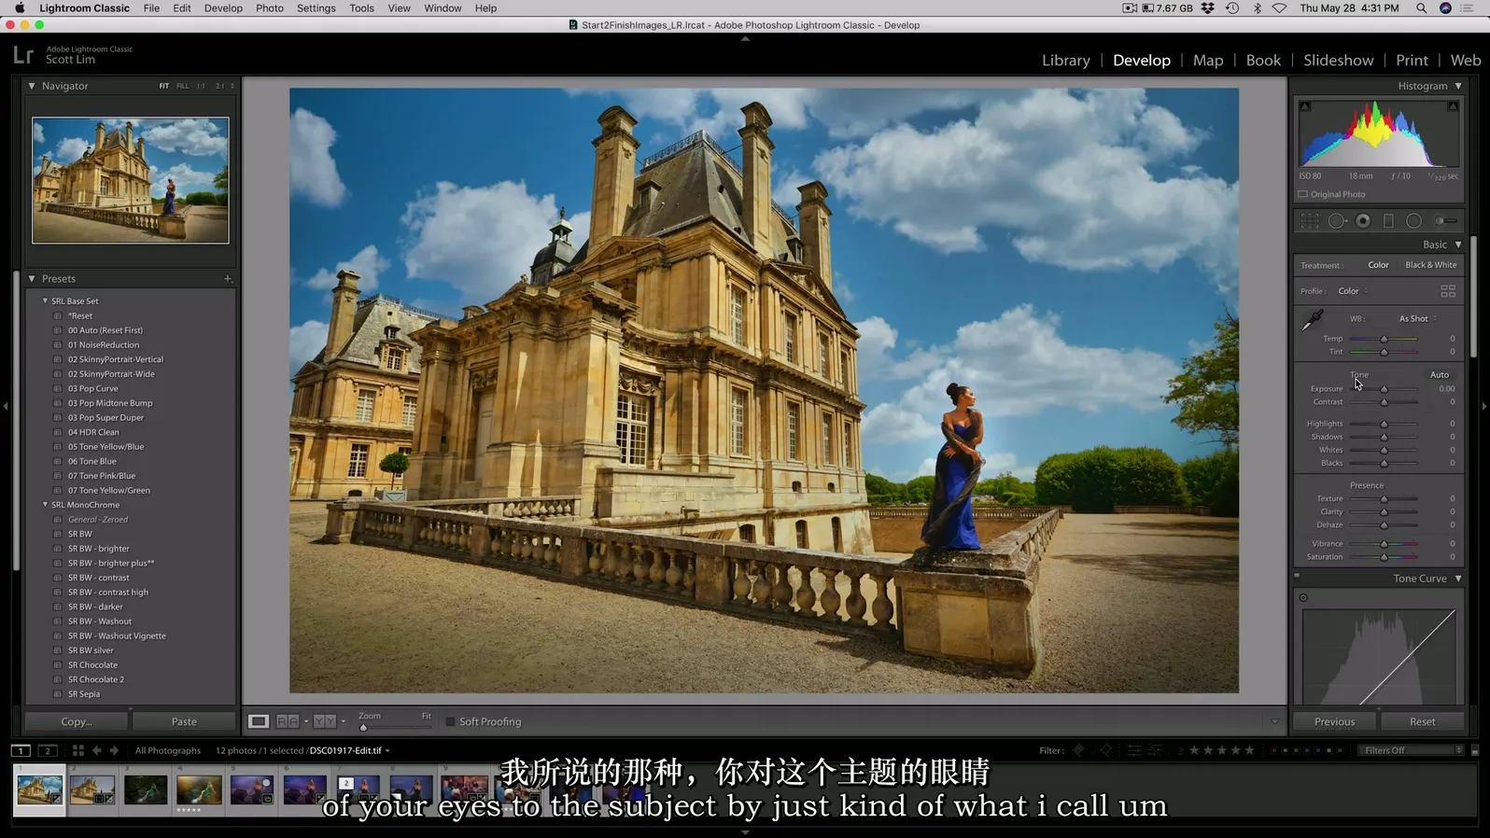Switch treatment to Black & White
Viewport: 1490px width, 838px height.
tap(1430, 265)
